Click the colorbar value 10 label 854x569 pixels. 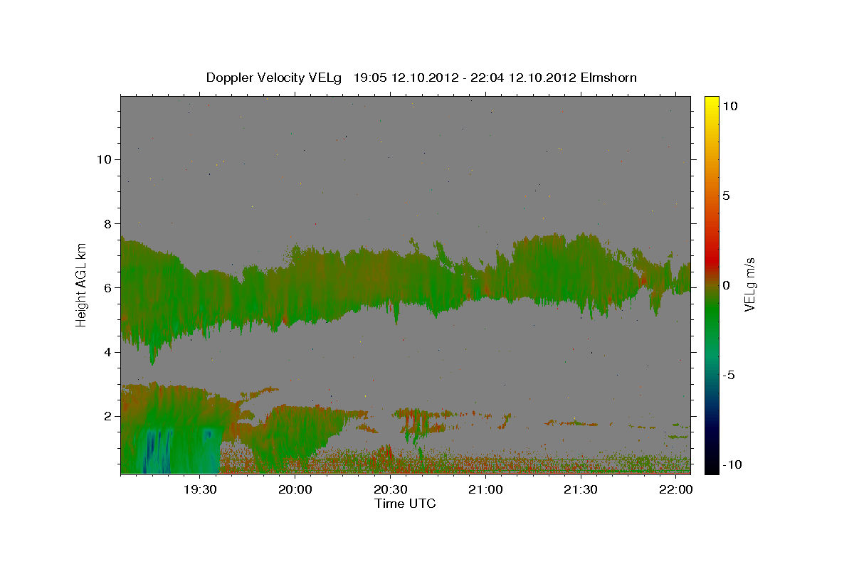click(x=730, y=105)
